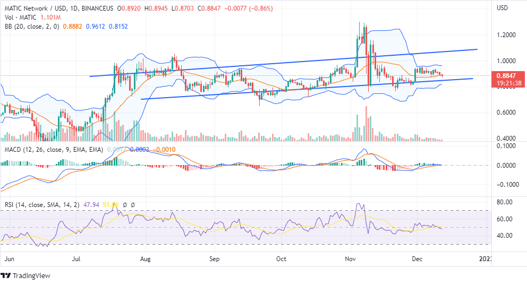The height and width of the screenshot is (285, 527).
Task: Click the Jun label on time axis
Action: pos(10,259)
